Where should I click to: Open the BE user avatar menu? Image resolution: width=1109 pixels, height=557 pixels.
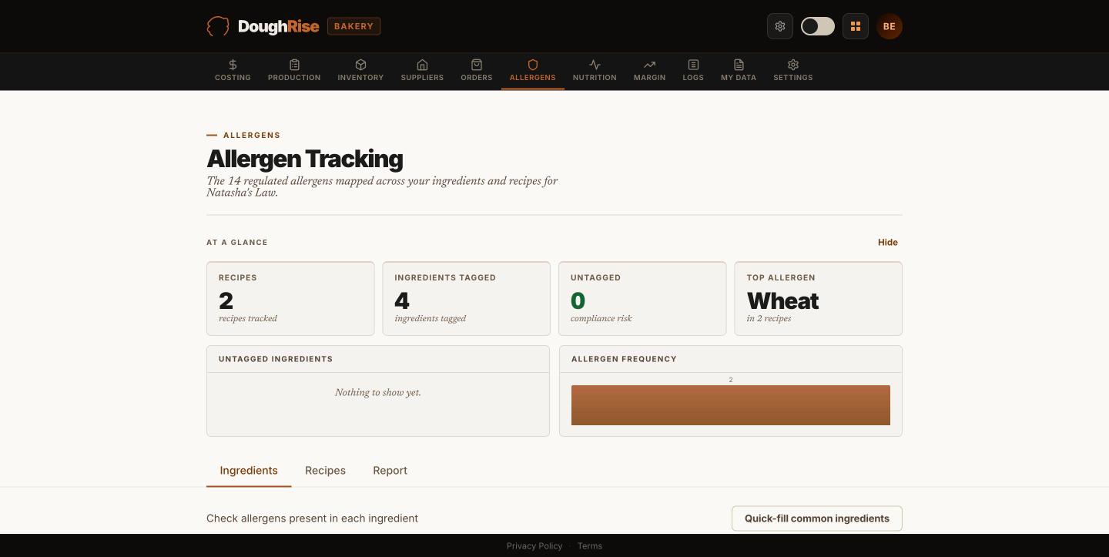(890, 26)
